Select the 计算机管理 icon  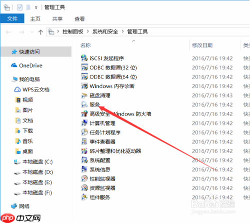[x=84, y=123]
